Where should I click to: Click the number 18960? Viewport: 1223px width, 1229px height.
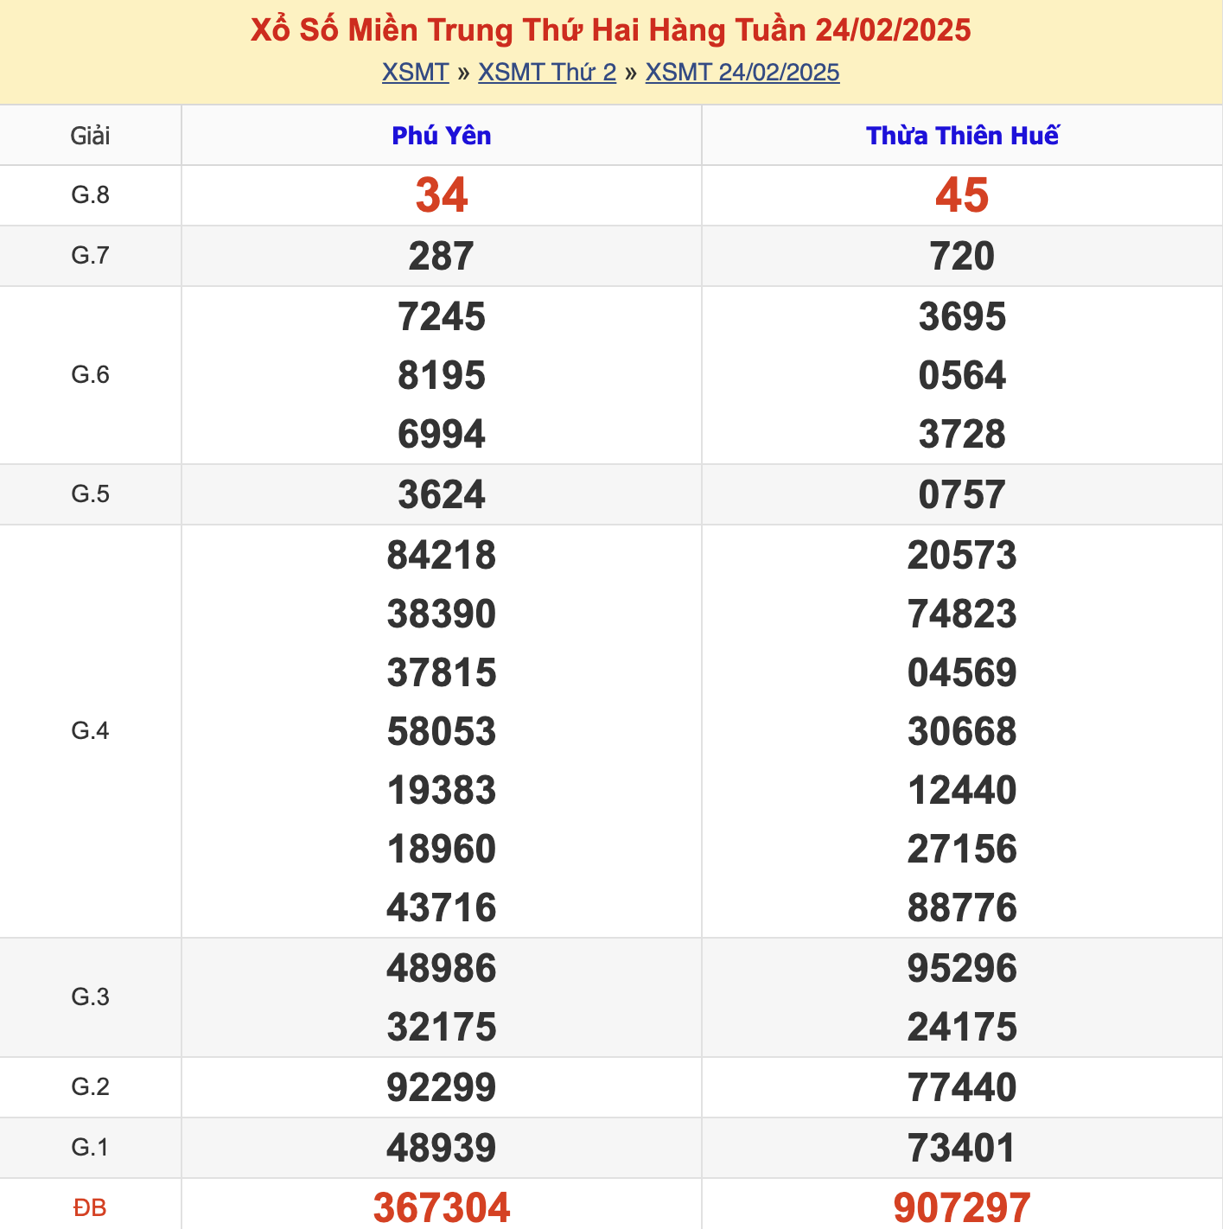coord(442,849)
